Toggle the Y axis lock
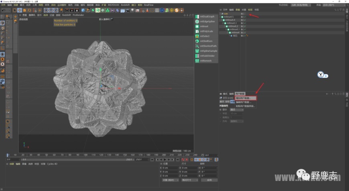 51,10
